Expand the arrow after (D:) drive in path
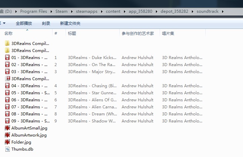Viewport: 243px width, 157px height. click(x=16, y=11)
